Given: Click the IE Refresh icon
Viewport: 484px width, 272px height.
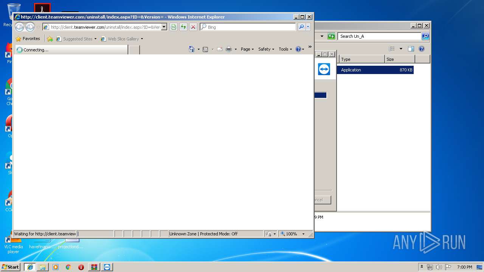Looking at the screenshot, I should pyautogui.click(x=183, y=27).
